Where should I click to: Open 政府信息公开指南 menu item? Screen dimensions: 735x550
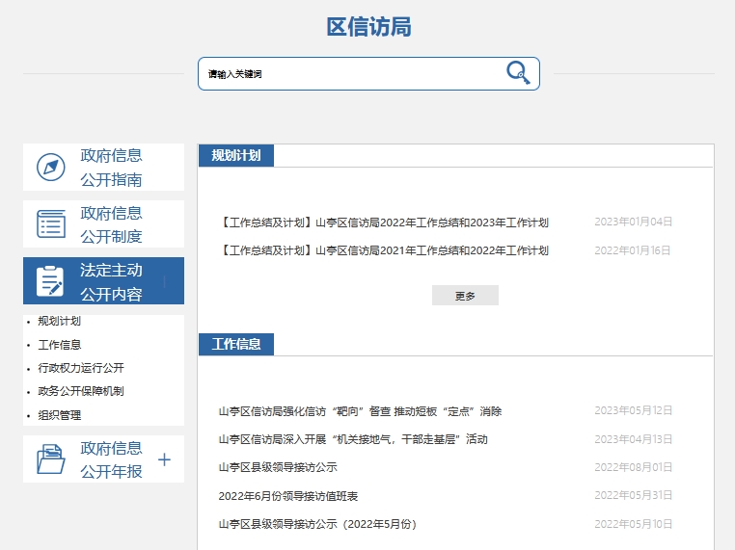click(x=103, y=167)
